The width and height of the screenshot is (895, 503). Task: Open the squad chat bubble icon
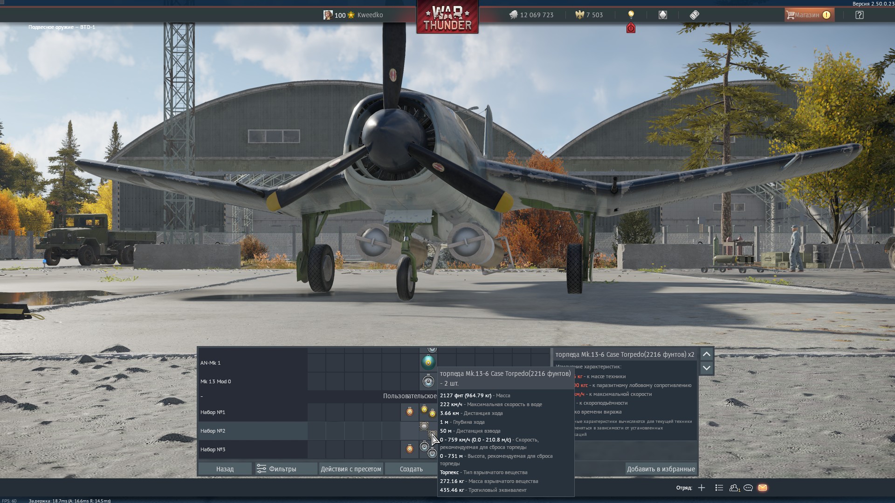tap(748, 488)
